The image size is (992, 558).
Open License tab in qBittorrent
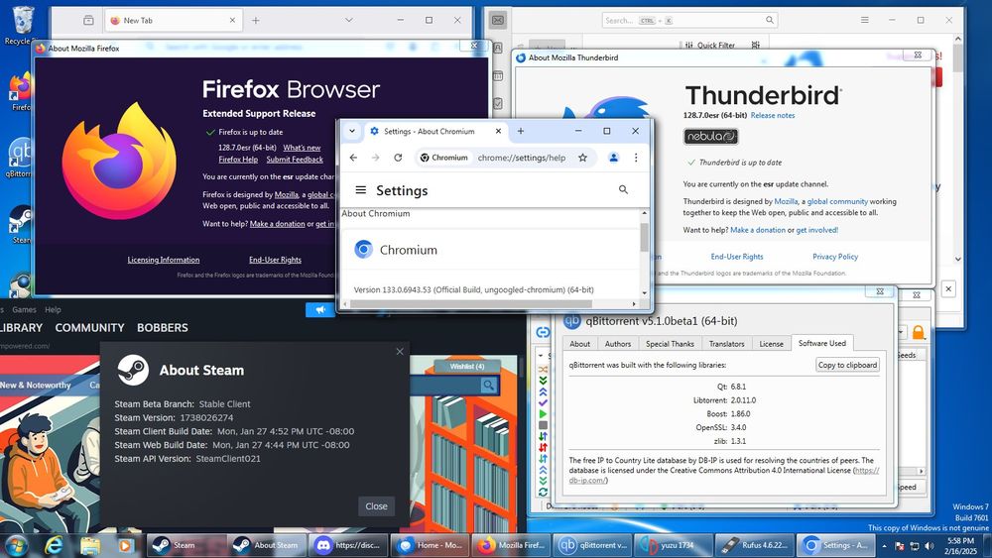tap(771, 344)
